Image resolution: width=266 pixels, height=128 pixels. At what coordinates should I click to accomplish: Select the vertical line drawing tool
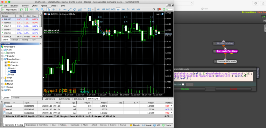(60, 9)
